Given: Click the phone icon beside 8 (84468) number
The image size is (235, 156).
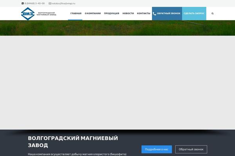Looking at the screenshot, I should [x=22, y=3].
